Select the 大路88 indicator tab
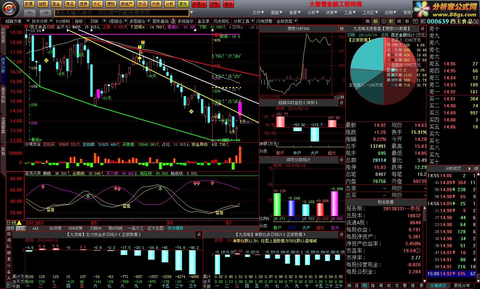Viewport: 480px width, 289px height. point(95,228)
